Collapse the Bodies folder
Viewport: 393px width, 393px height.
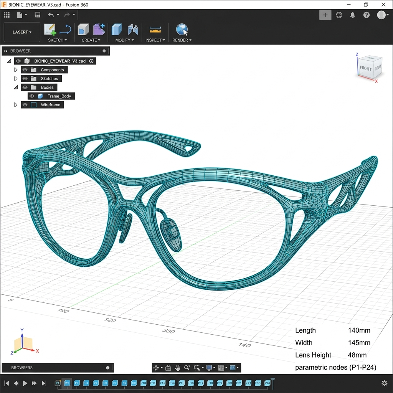pyautogui.click(x=16, y=87)
